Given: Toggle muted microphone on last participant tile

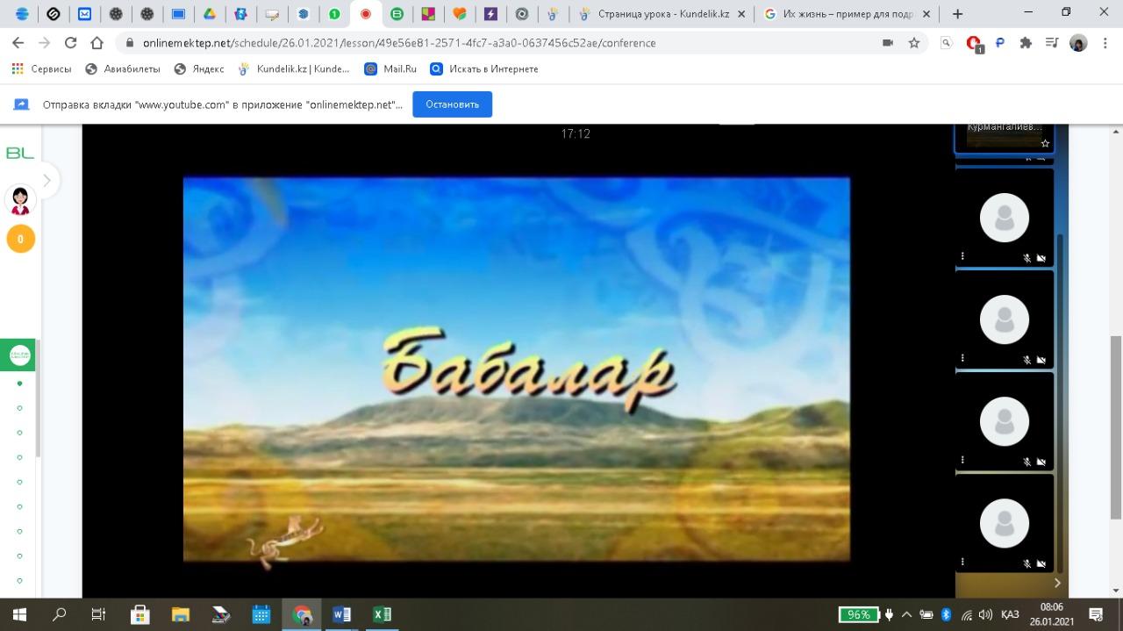Looking at the screenshot, I should [1026, 563].
